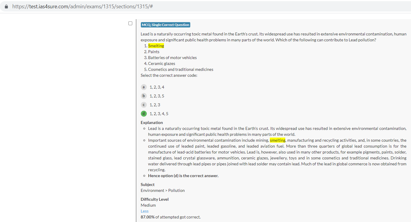The height and width of the screenshot is (222, 411).
Task: Click the URL text in the address bar
Action: point(82,6)
